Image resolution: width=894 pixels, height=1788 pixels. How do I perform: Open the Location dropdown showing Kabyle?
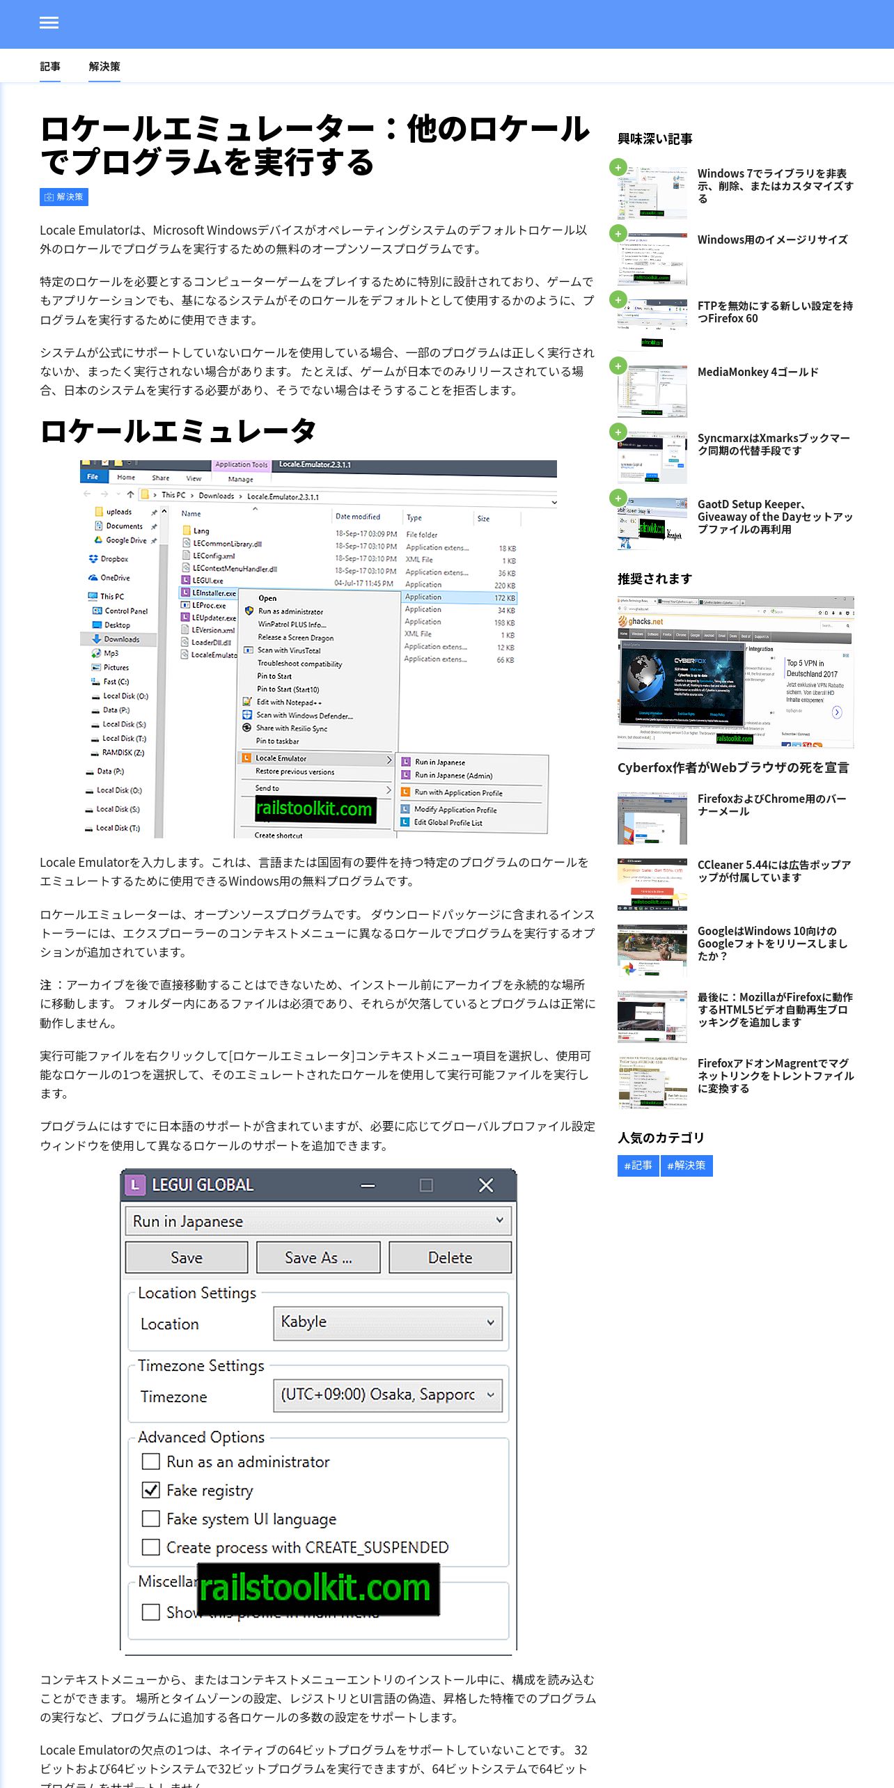pyautogui.click(x=388, y=1322)
